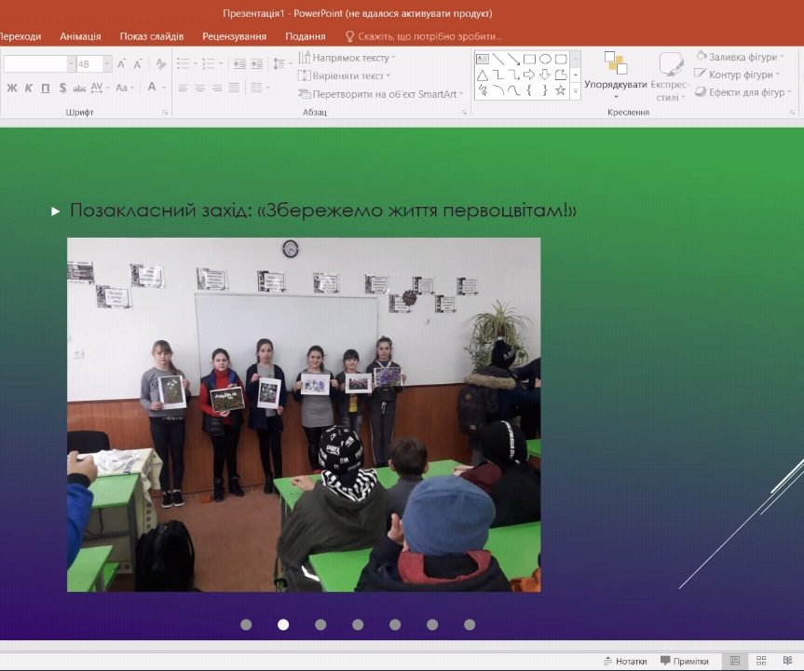Click the Нотатки button in the status bar
Viewport: 804px width, 671px height.
pos(624,661)
